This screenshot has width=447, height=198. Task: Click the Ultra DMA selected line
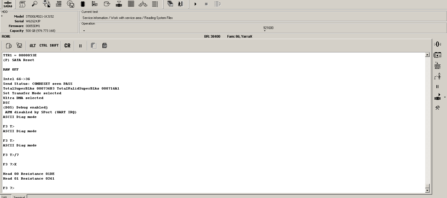(x=23, y=98)
